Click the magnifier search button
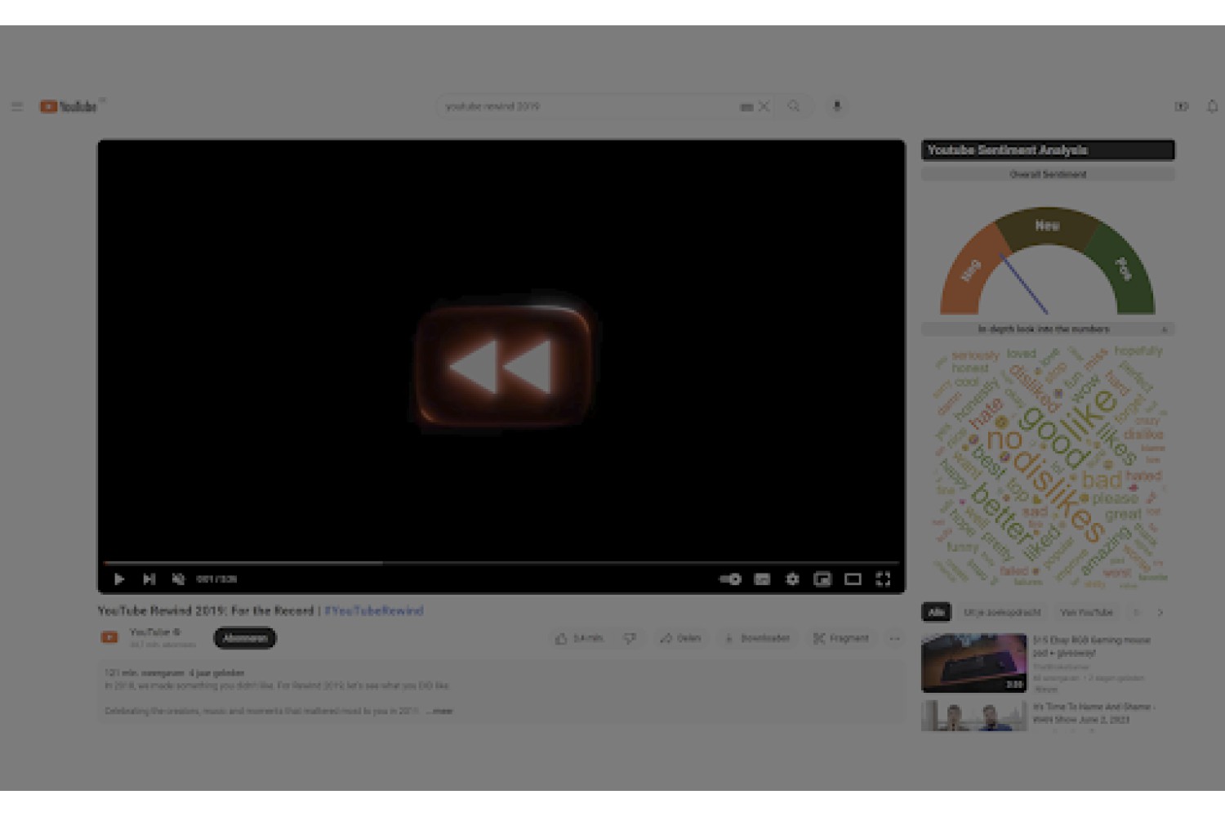The width and height of the screenshot is (1225, 817). 794,106
